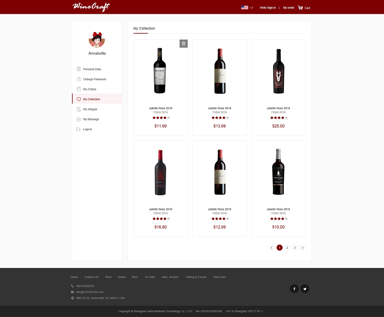Image resolution: width=384 pixels, height=317 pixels.
Task: Click the Logout icon in sidebar
Action: pyautogui.click(x=79, y=129)
